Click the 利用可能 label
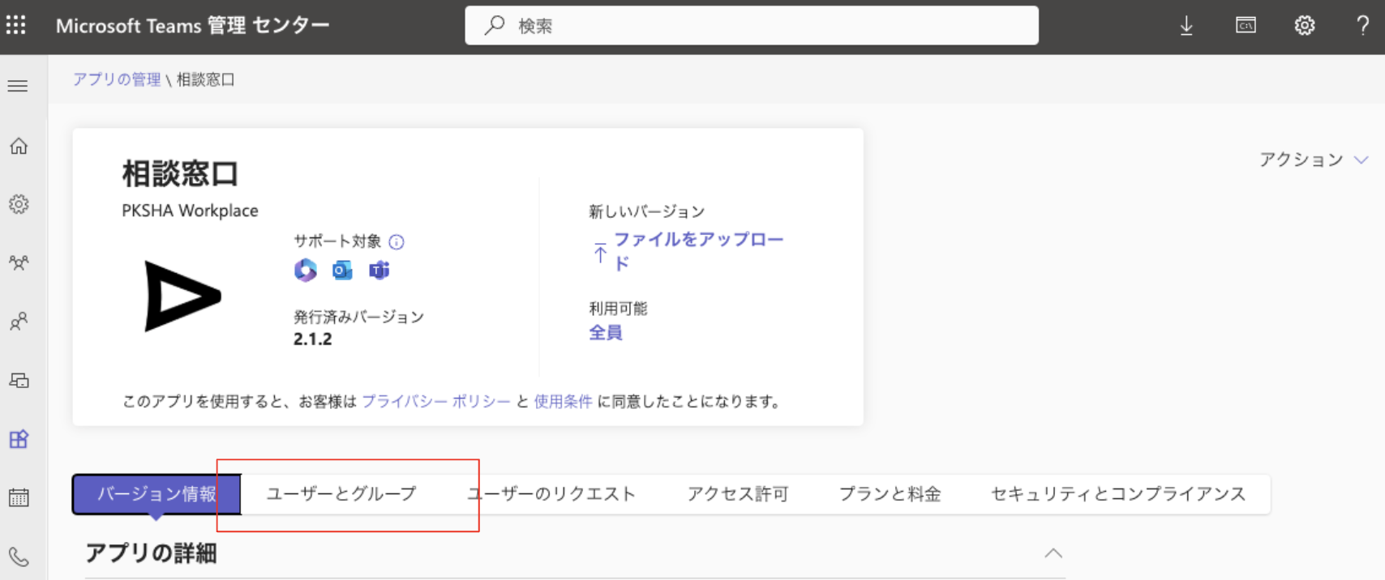This screenshot has width=1385, height=580. (618, 309)
